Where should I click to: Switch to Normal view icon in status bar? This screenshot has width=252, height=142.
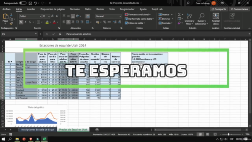tap(200, 134)
